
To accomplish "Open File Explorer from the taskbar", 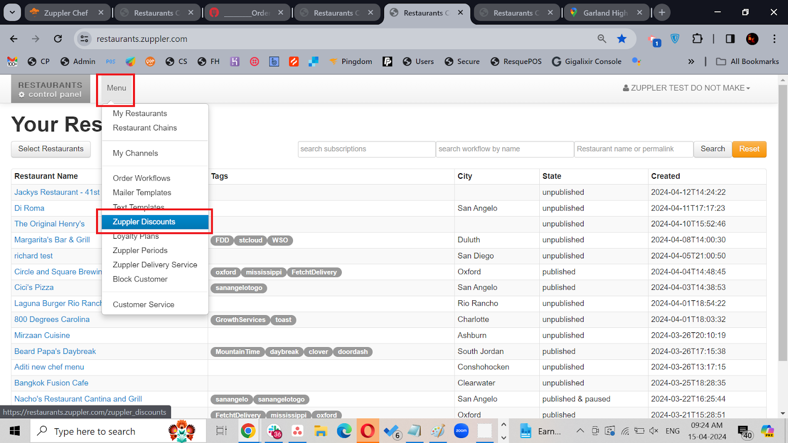I will point(321,431).
